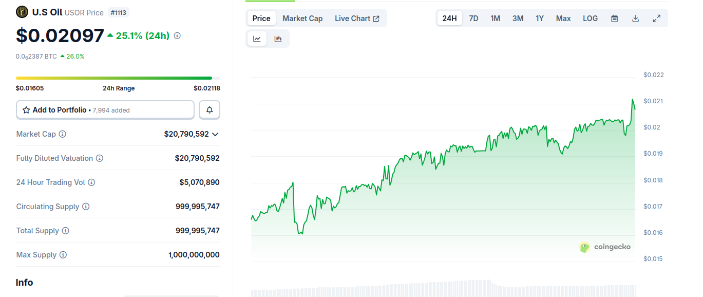Select 1Y time range
The width and height of the screenshot is (703, 297).
(540, 18)
